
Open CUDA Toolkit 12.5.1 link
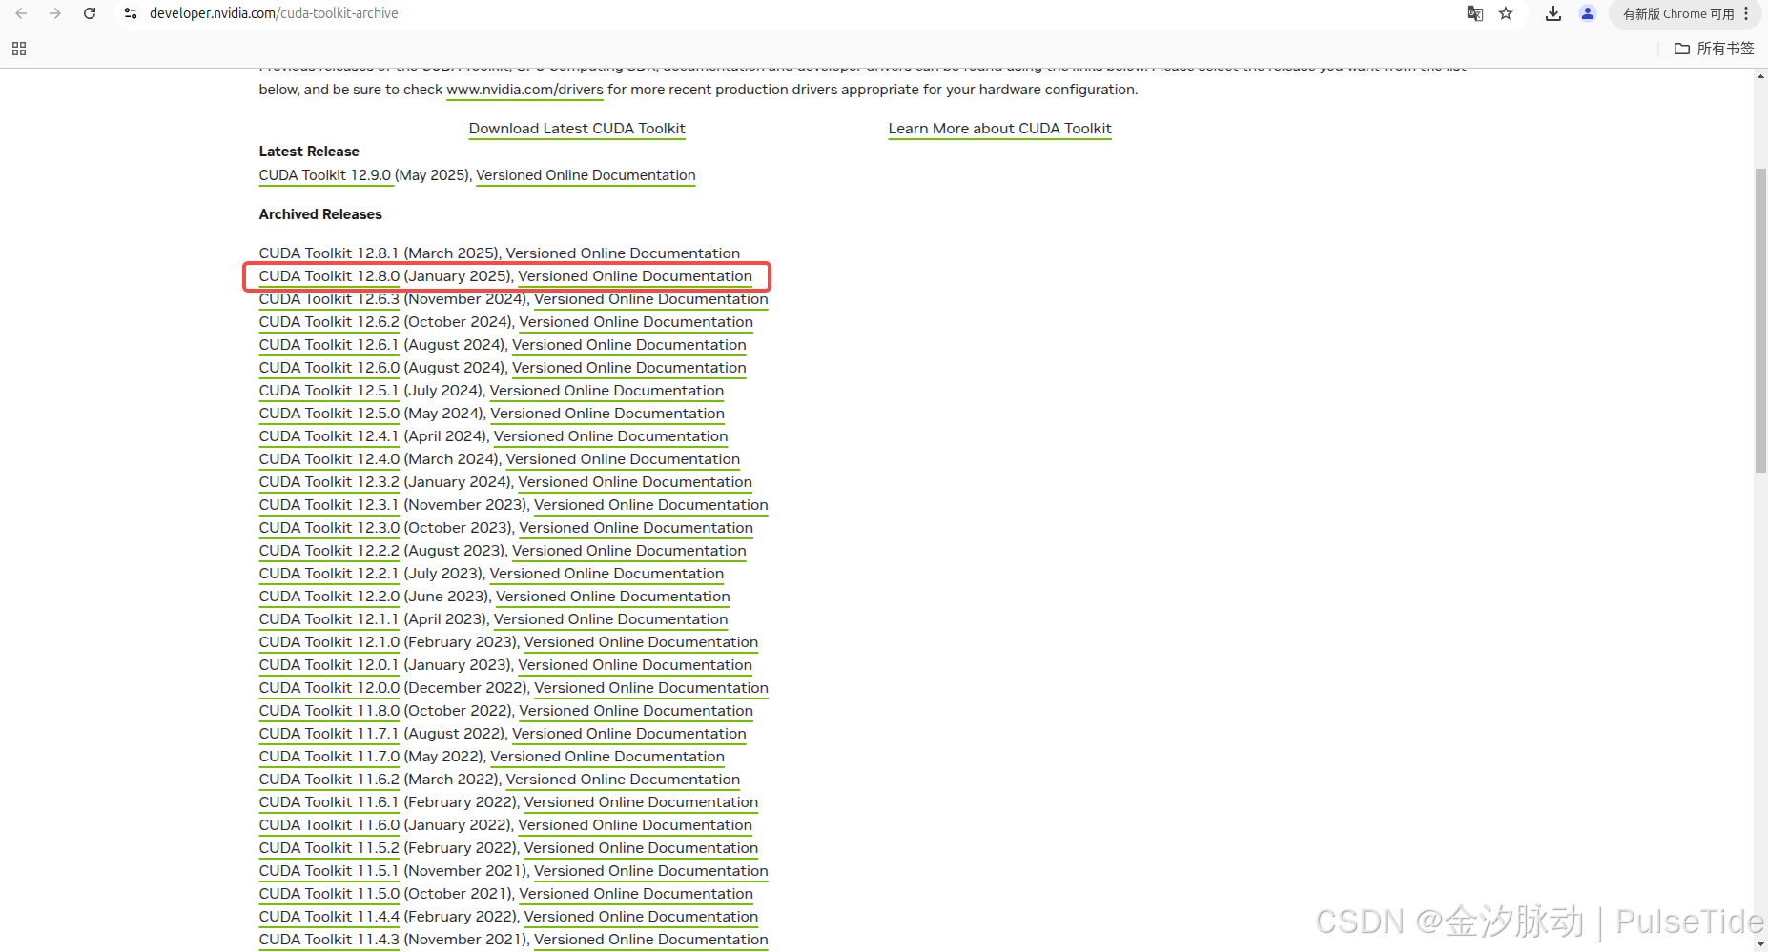(329, 391)
